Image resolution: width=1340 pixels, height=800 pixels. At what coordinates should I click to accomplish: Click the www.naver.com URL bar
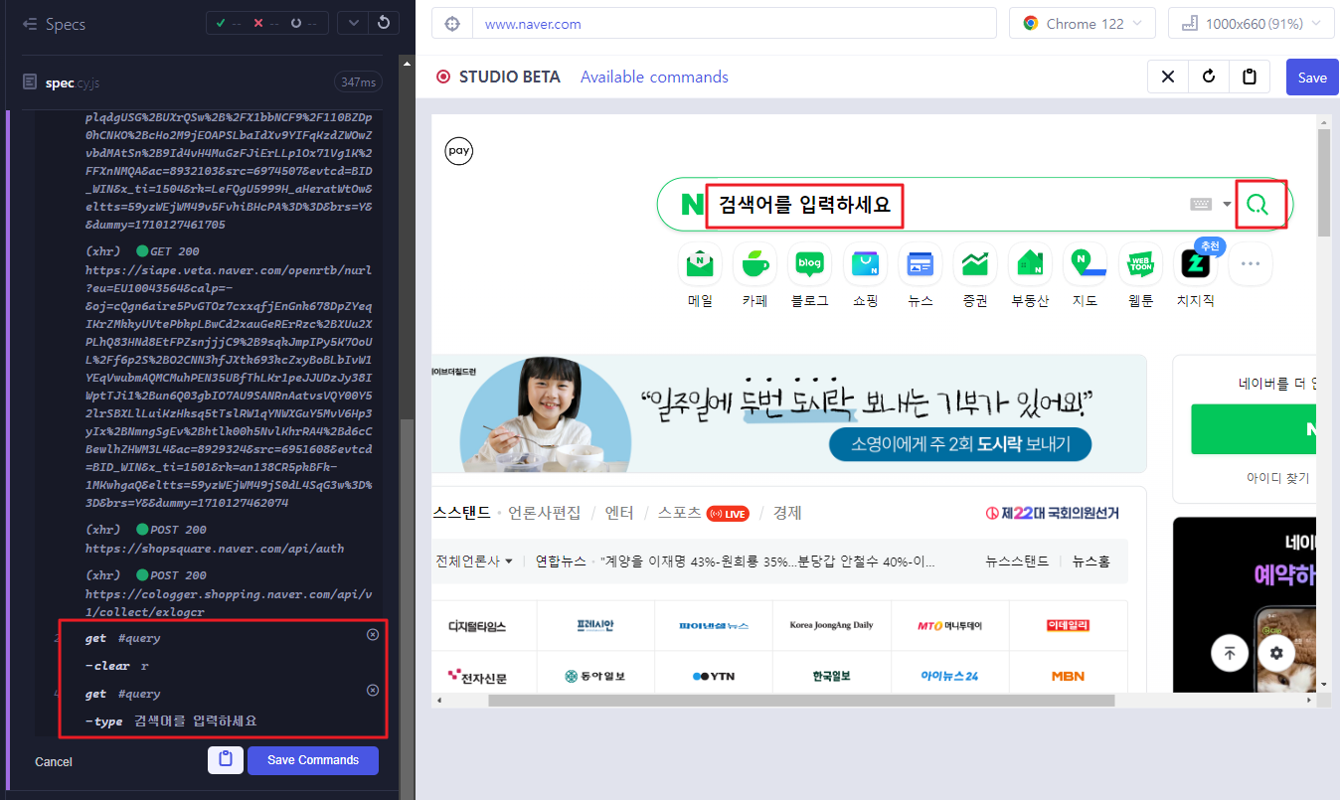[734, 24]
